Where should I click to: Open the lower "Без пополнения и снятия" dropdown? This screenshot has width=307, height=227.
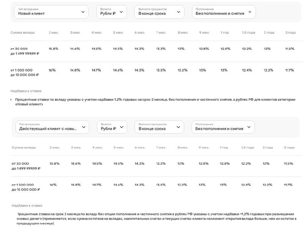(x=223, y=127)
